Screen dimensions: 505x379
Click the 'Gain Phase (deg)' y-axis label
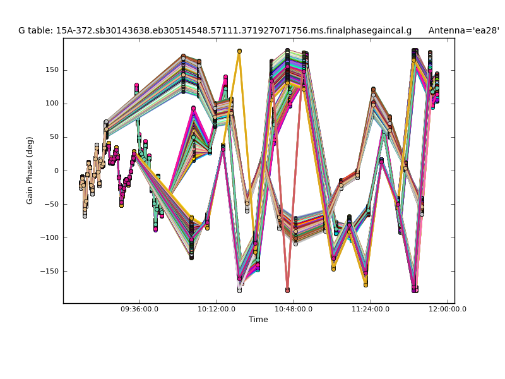[30, 170]
